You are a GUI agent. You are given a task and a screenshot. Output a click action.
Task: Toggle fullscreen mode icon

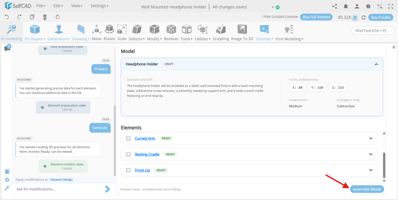(x=391, y=7)
